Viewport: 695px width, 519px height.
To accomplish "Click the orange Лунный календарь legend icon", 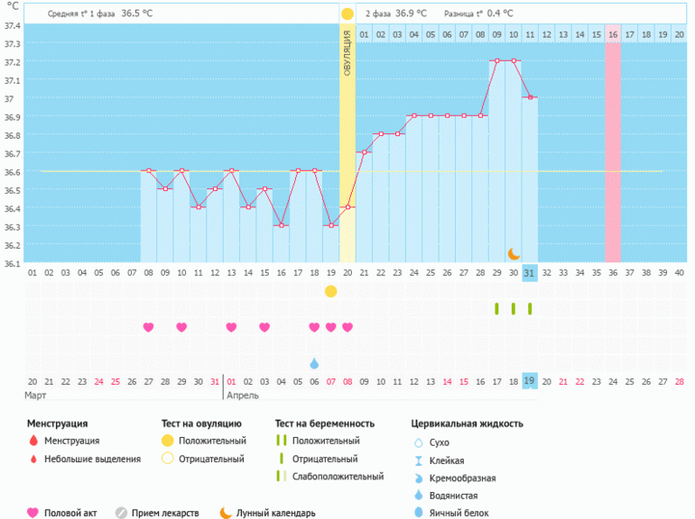I will (x=225, y=513).
